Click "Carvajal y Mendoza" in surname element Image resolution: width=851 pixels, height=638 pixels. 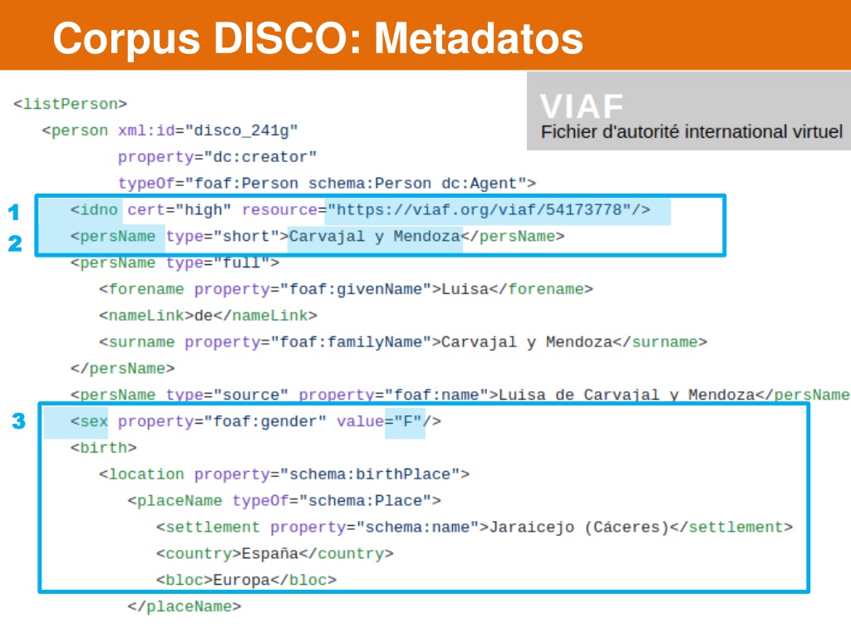click(x=527, y=342)
